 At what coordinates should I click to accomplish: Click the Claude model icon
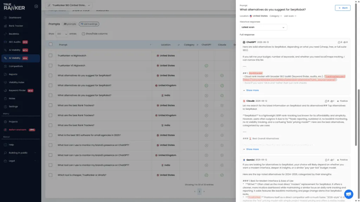[244, 101]
